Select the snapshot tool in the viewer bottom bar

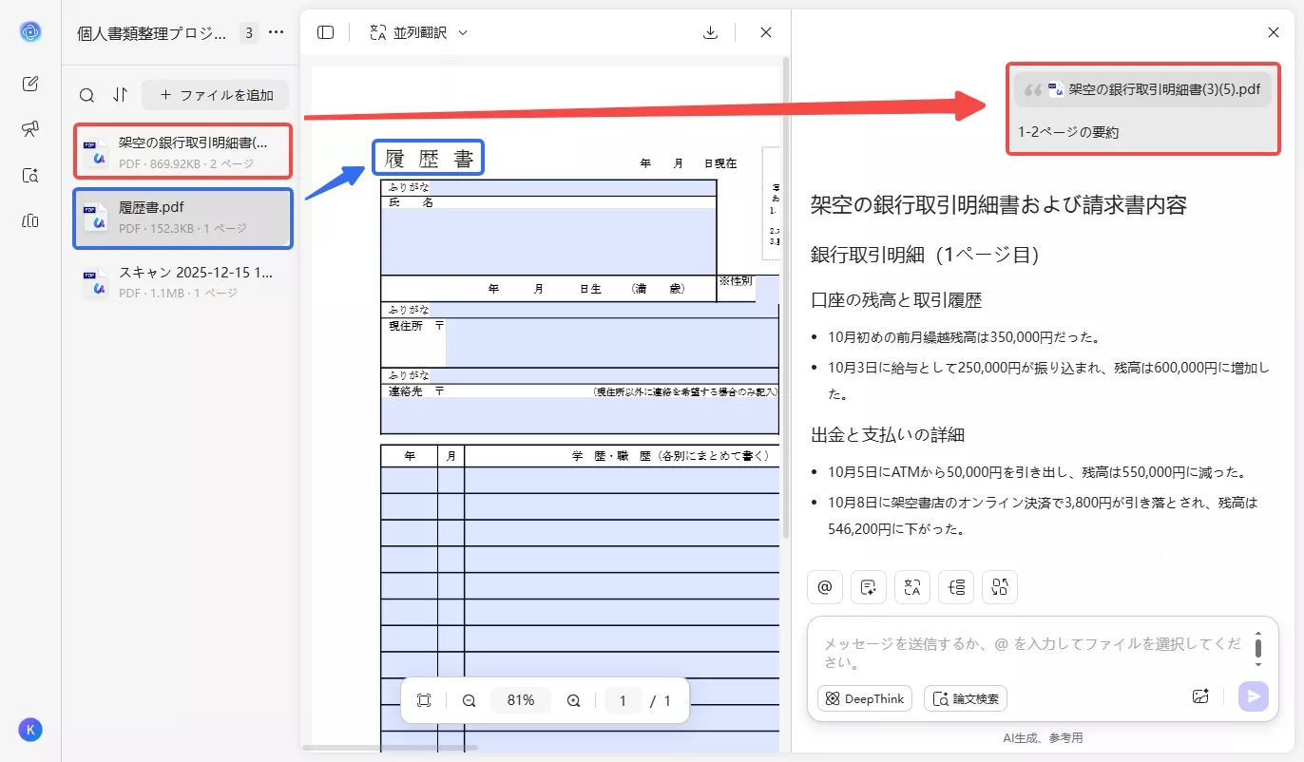(424, 700)
